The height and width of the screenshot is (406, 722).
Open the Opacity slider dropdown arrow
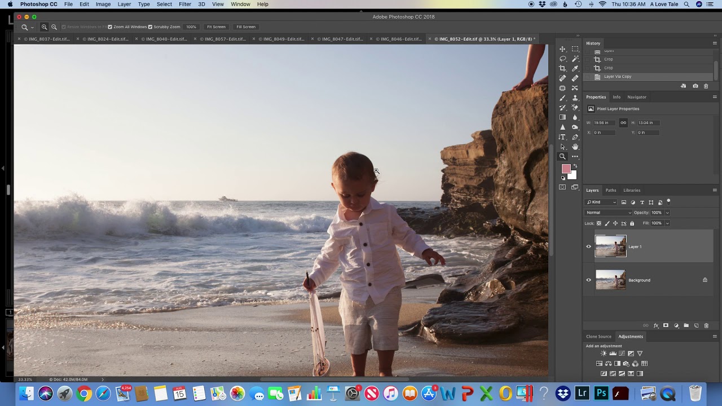(x=667, y=213)
